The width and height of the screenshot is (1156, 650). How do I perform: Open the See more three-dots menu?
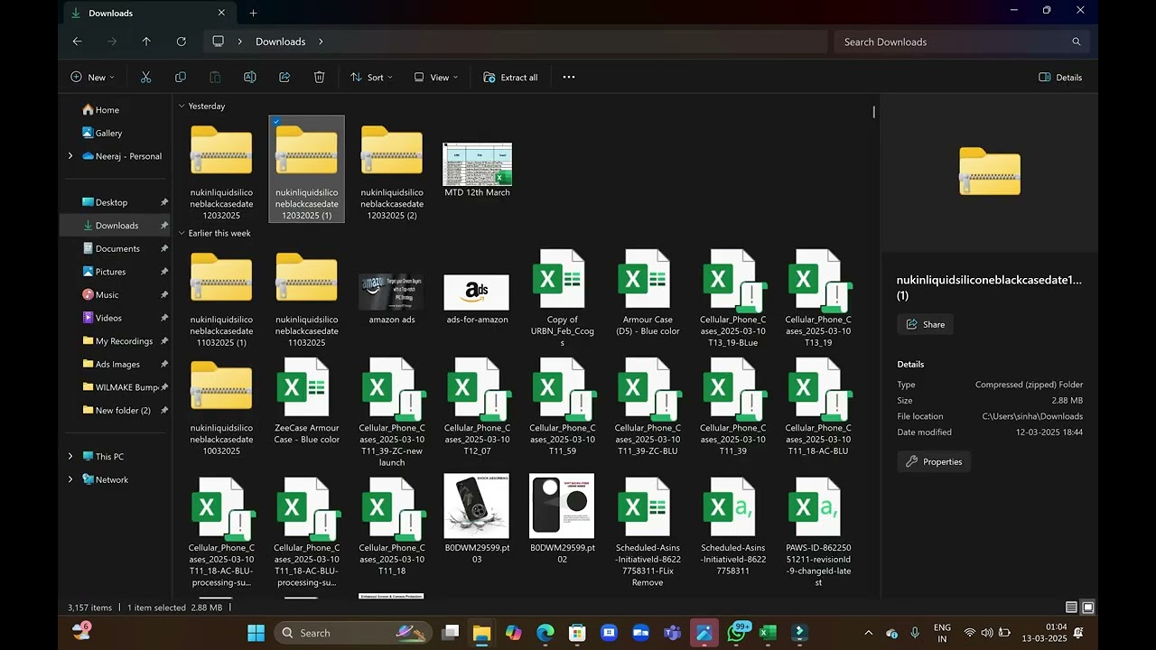[x=569, y=78]
